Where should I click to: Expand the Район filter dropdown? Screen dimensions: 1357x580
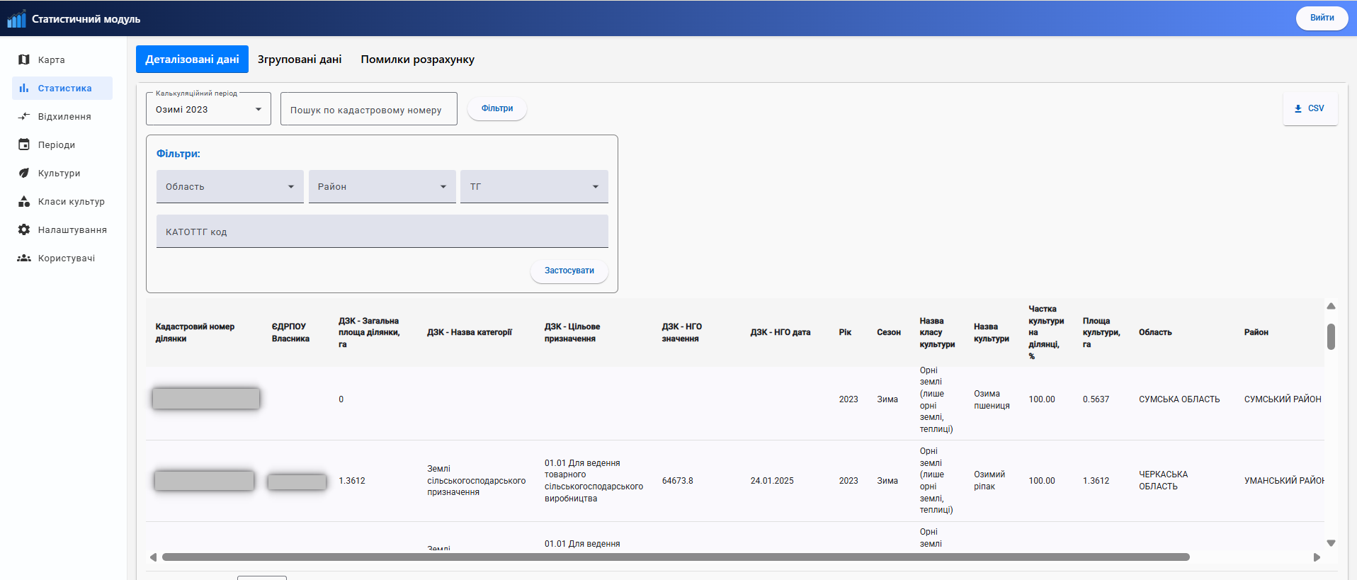point(382,186)
